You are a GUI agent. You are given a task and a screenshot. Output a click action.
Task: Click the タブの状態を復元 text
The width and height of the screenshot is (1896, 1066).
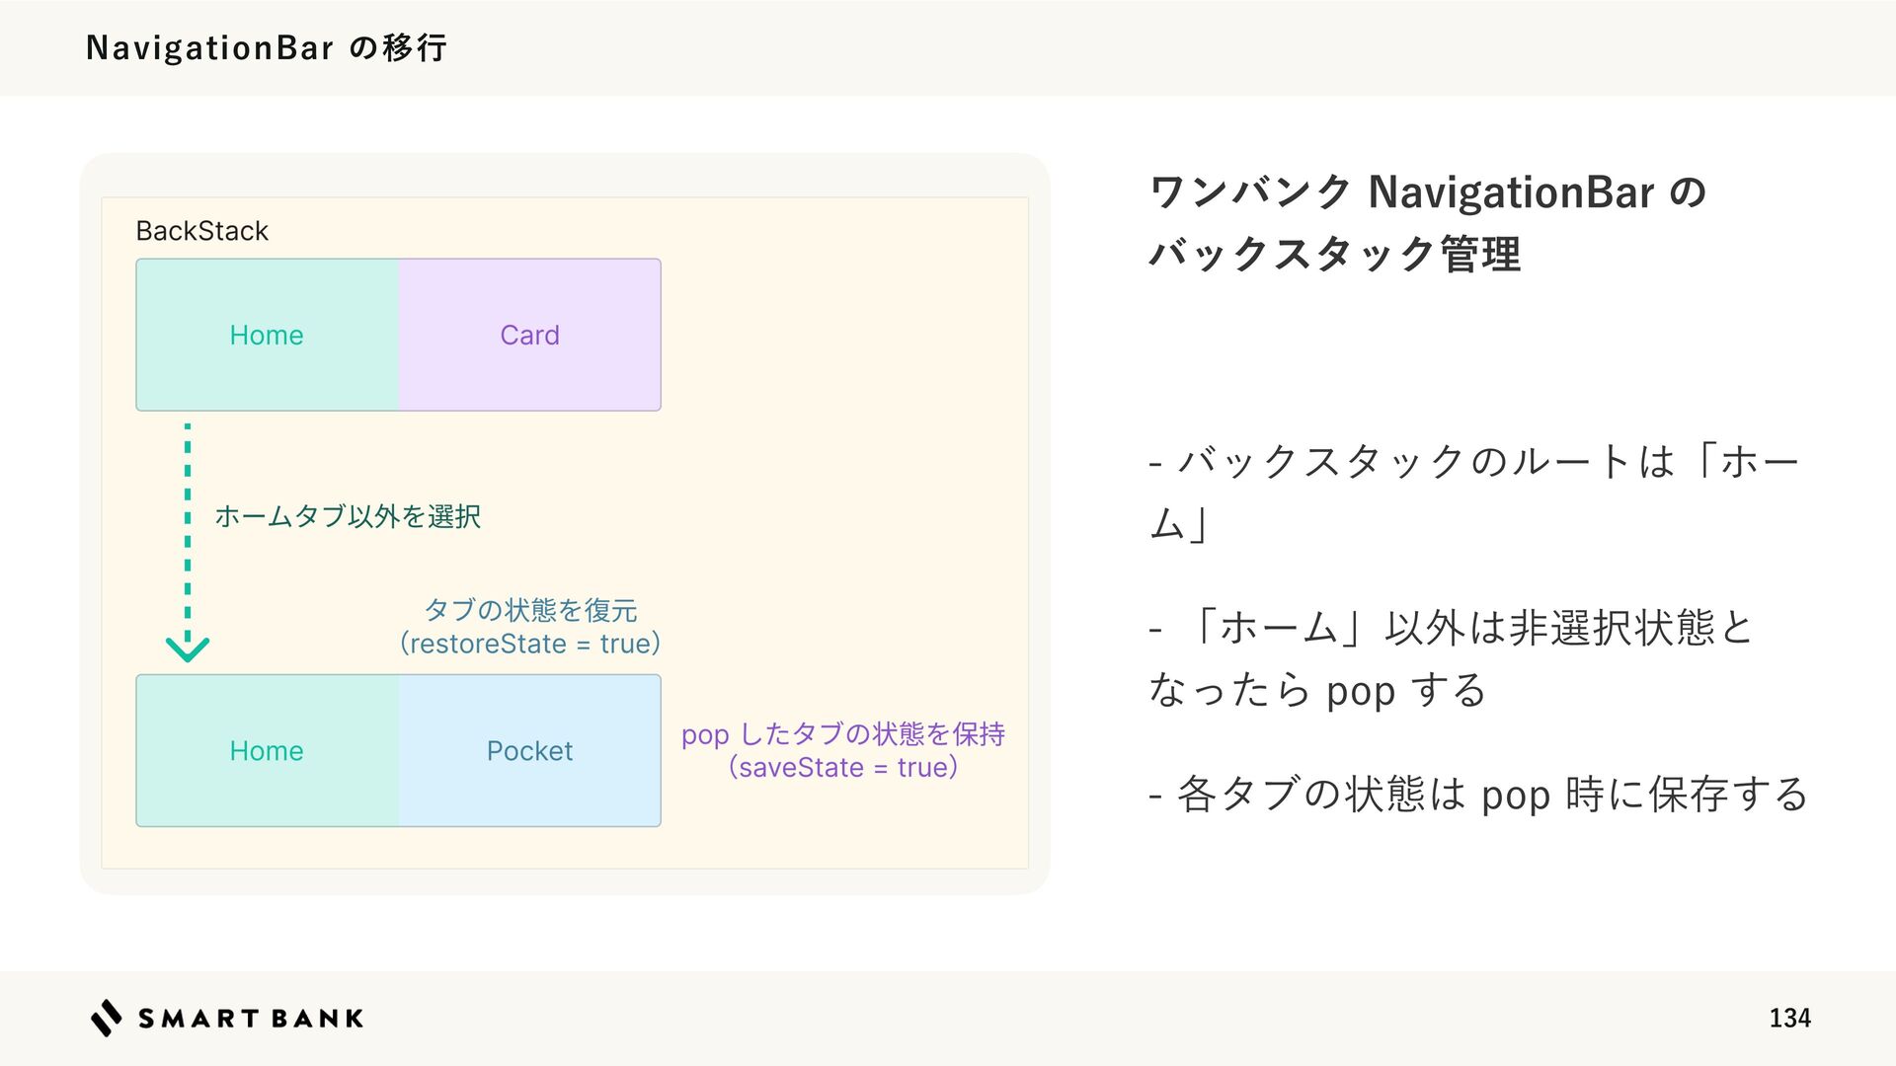tap(531, 610)
